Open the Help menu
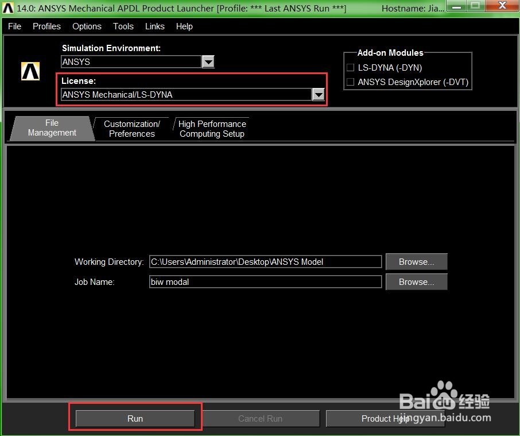Screen dimensions: 520x436 point(184,26)
